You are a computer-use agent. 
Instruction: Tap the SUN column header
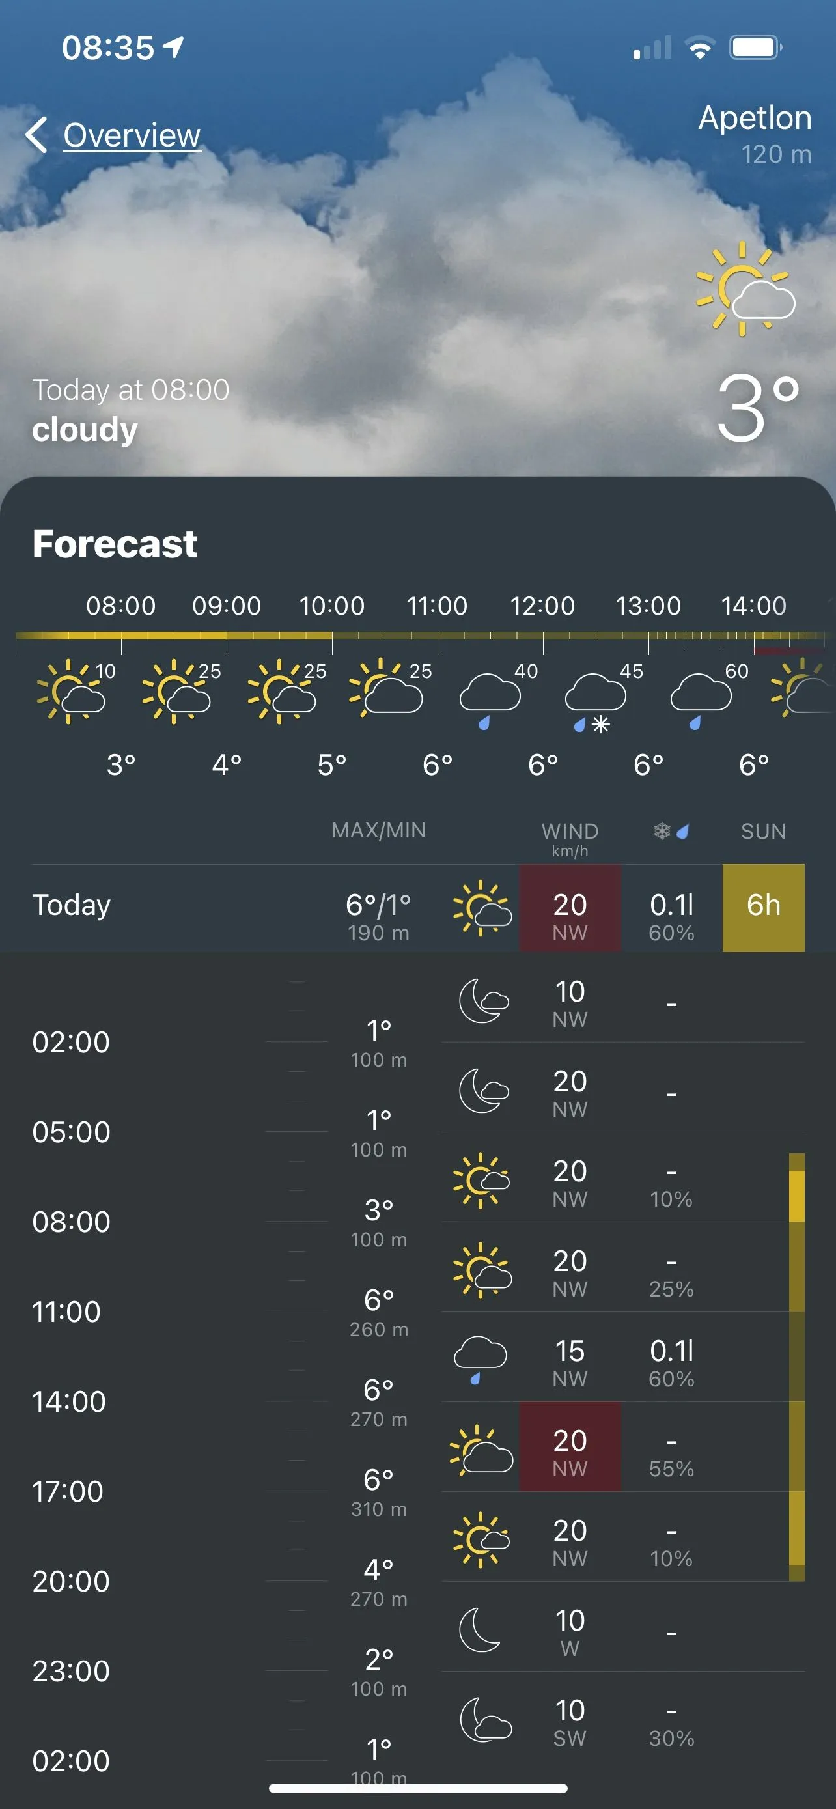pos(763,832)
